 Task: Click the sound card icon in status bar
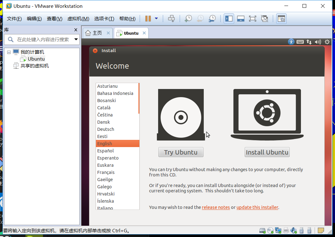(294, 230)
